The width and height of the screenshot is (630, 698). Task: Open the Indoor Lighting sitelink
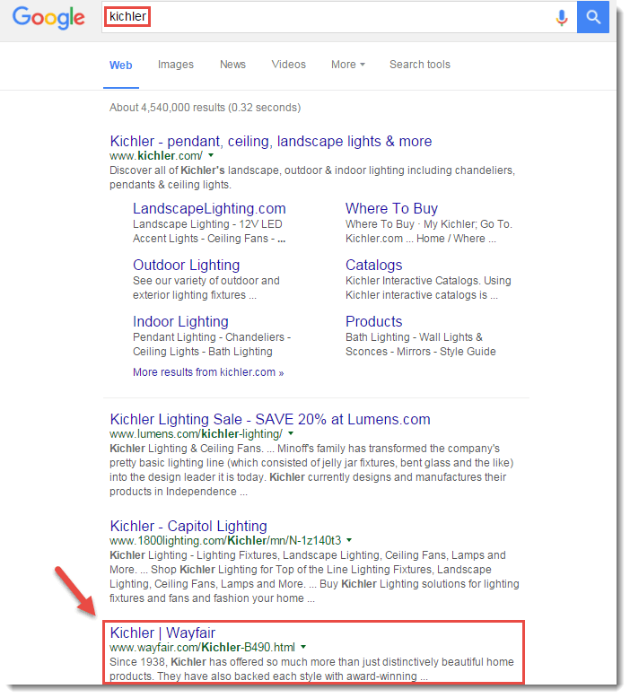(x=180, y=321)
